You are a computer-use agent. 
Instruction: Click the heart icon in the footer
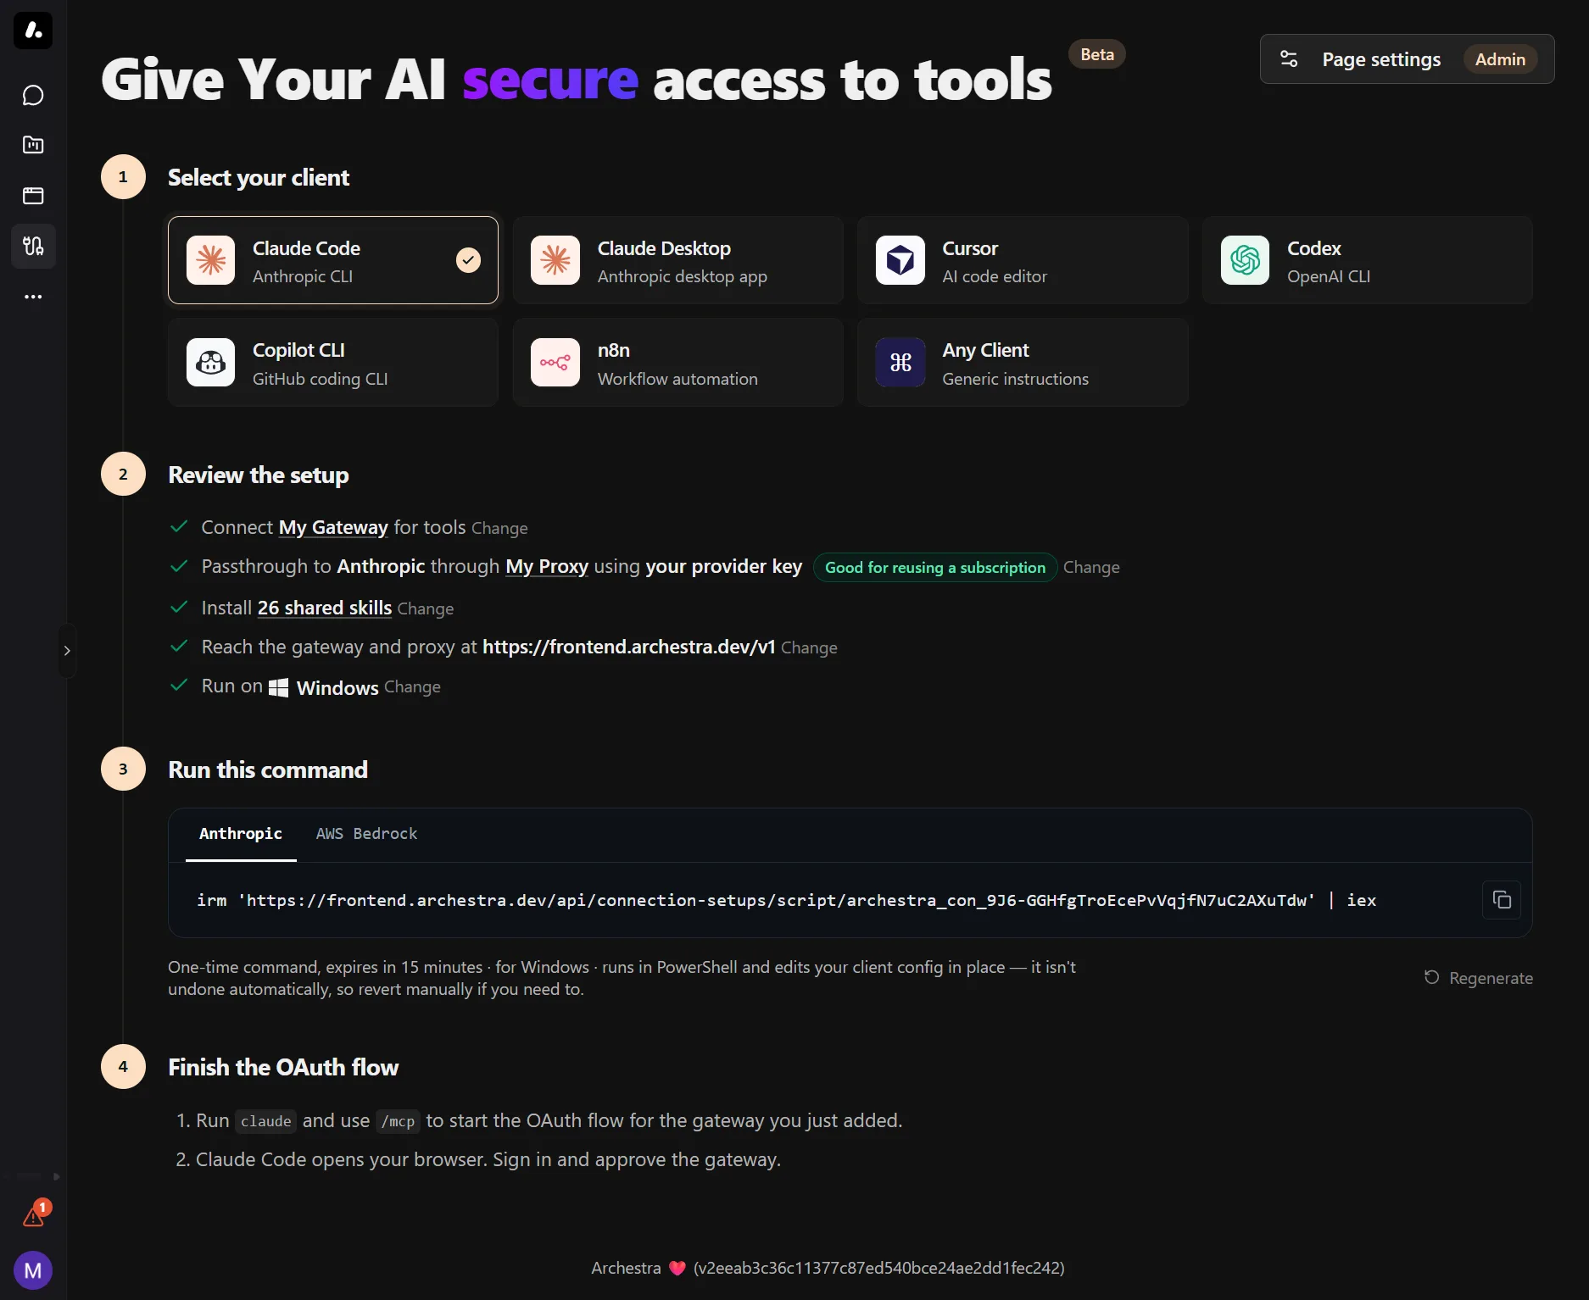(x=677, y=1269)
